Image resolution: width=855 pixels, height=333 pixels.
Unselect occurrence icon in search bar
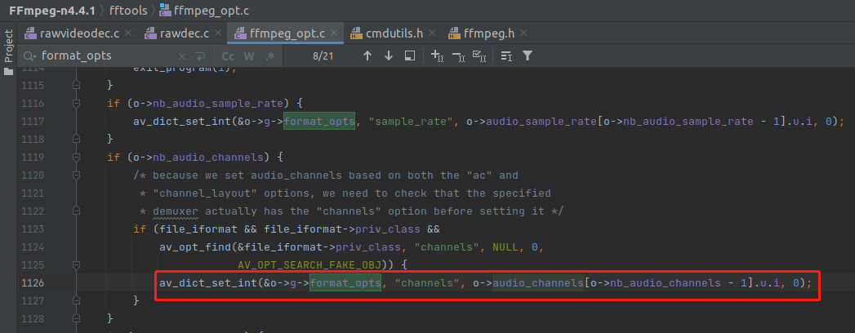(x=458, y=56)
